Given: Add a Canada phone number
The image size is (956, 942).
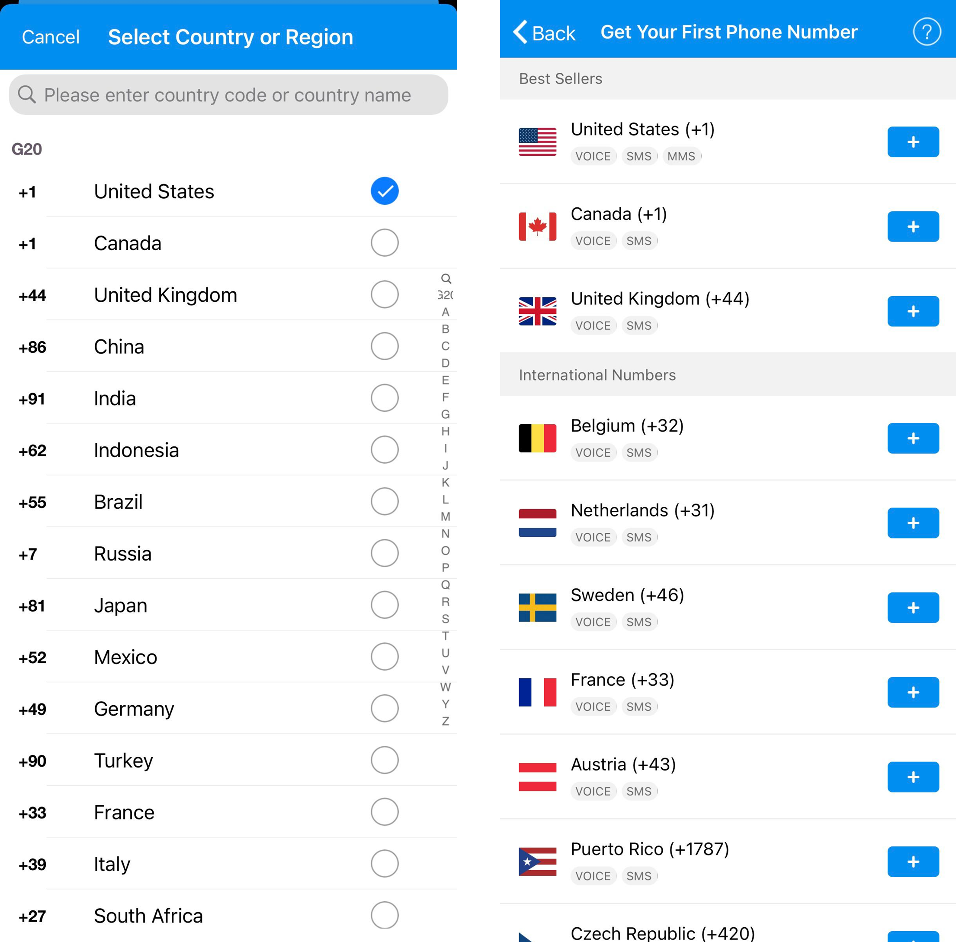Looking at the screenshot, I should (912, 226).
